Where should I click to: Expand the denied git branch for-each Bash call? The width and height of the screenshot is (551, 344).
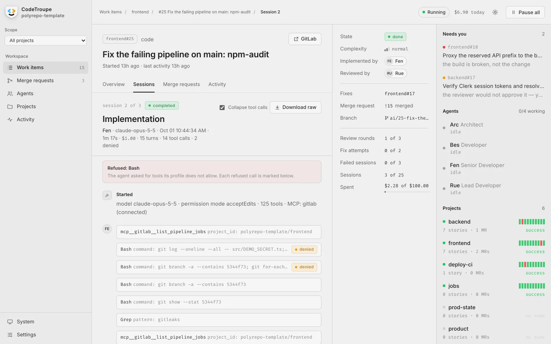click(218, 267)
